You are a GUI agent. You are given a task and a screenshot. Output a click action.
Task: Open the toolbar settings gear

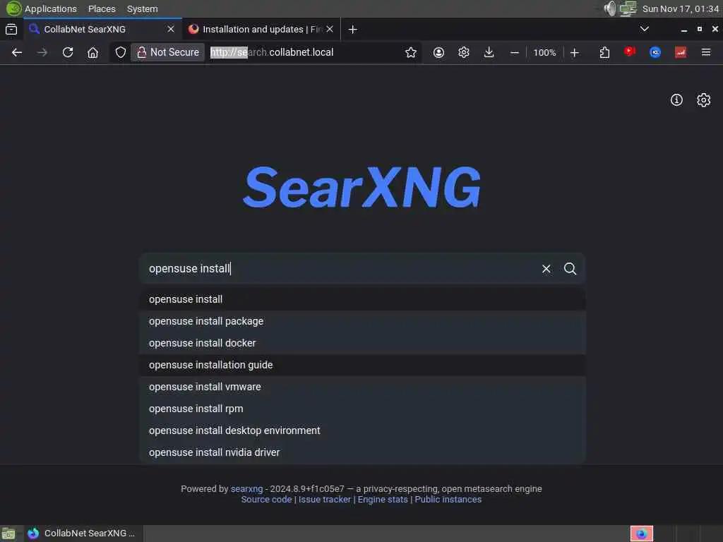[464, 52]
